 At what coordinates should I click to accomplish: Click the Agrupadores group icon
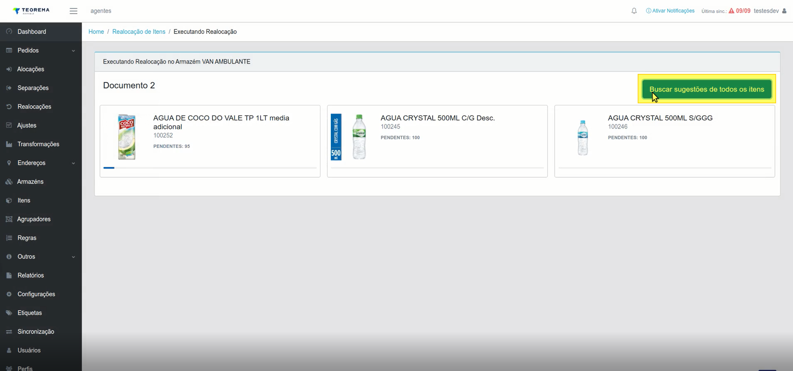(9, 219)
